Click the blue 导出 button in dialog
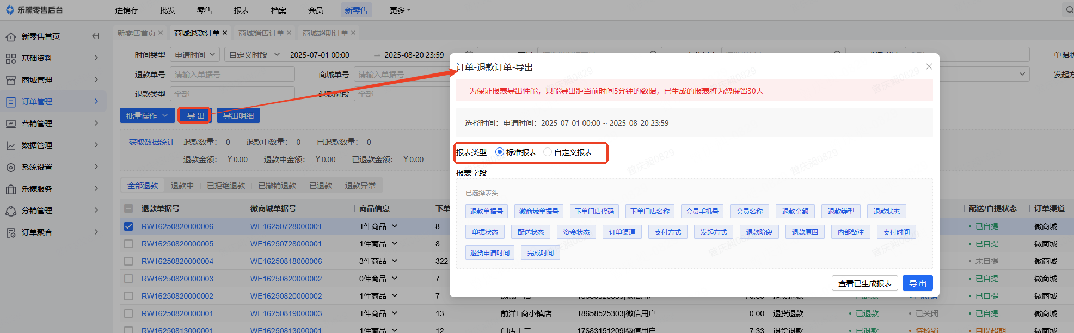 pos(918,283)
